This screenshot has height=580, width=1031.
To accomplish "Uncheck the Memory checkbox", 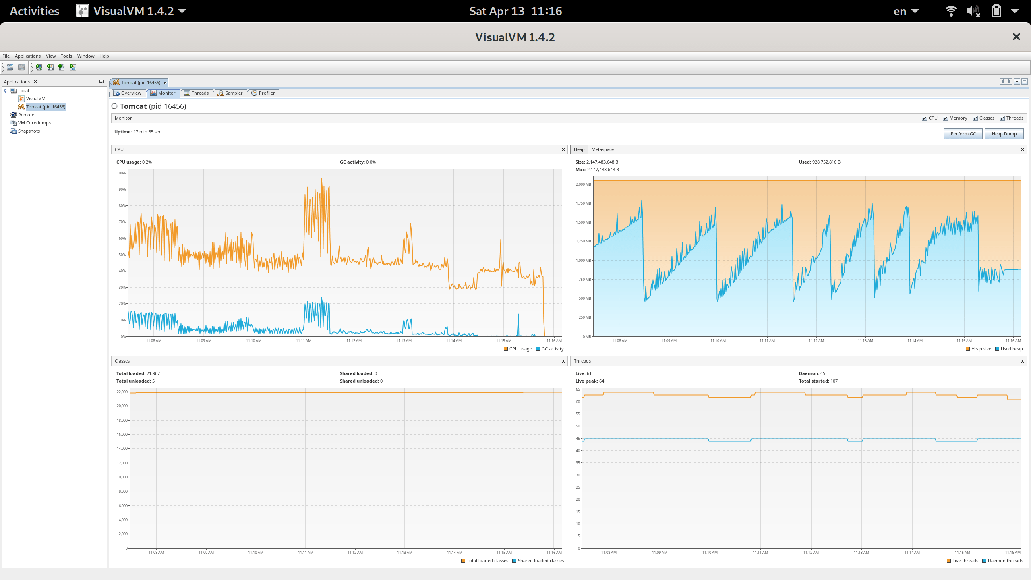I will coord(945,118).
